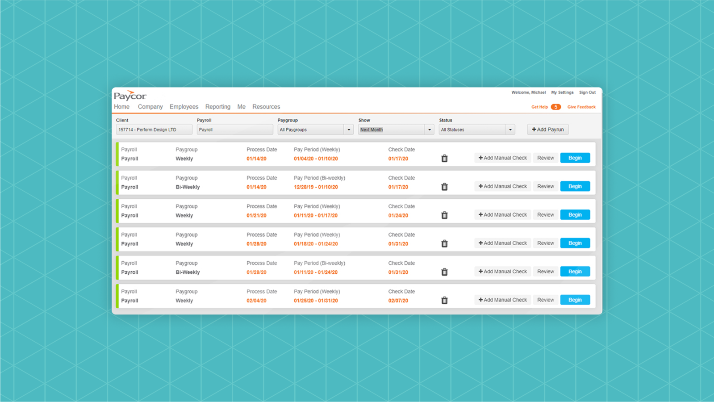Add Manual Check to 01/04/20 - 01/10/20 payrun

click(503, 158)
